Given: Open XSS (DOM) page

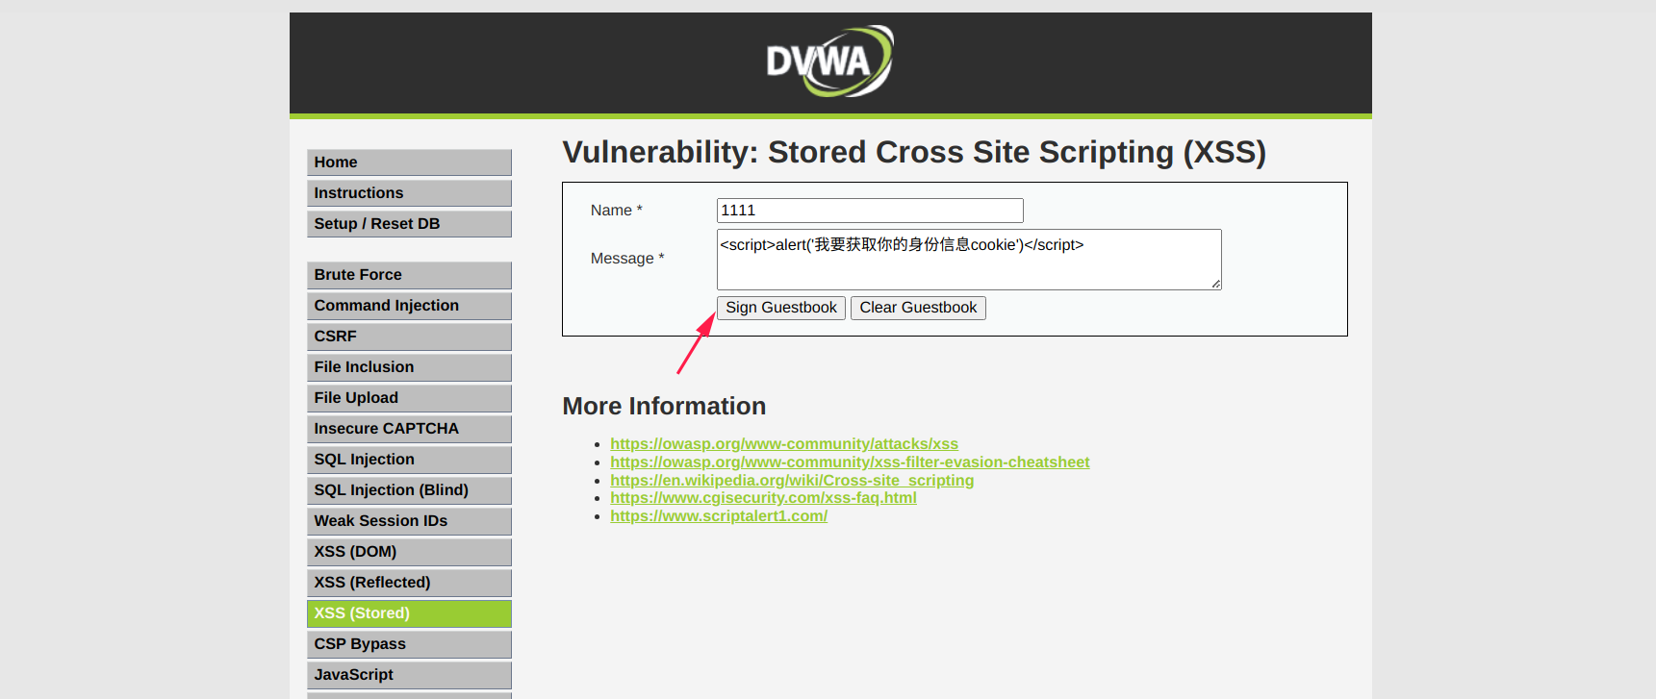Looking at the screenshot, I should point(409,552).
